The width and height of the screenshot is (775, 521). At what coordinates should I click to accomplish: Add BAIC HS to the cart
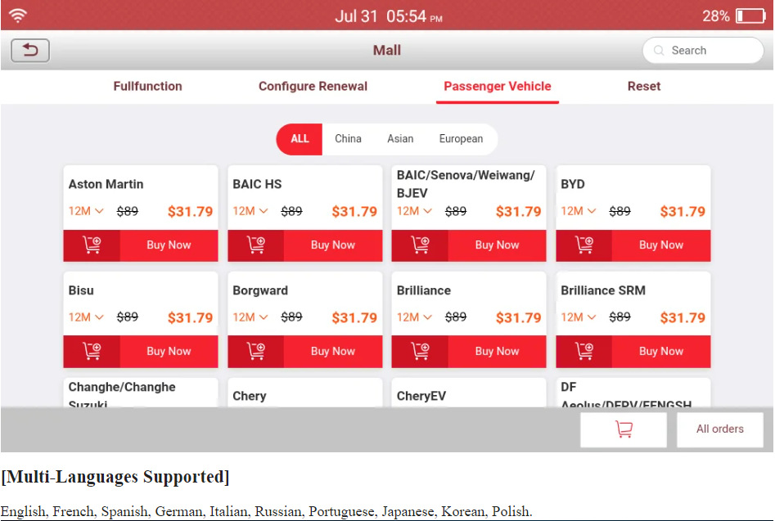(255, 245)
